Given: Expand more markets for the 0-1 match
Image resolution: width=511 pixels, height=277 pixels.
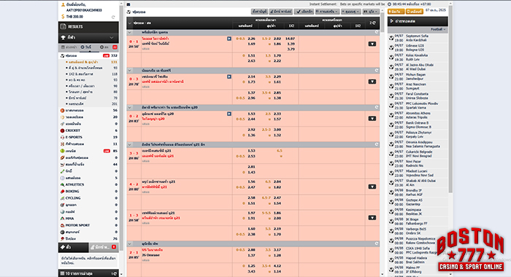Looking at the screenshot, I should [372, 44].
